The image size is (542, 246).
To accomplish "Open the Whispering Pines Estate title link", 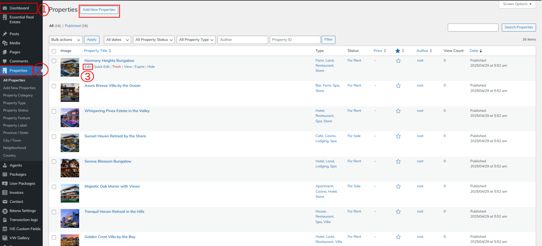I will click(117, 111).
